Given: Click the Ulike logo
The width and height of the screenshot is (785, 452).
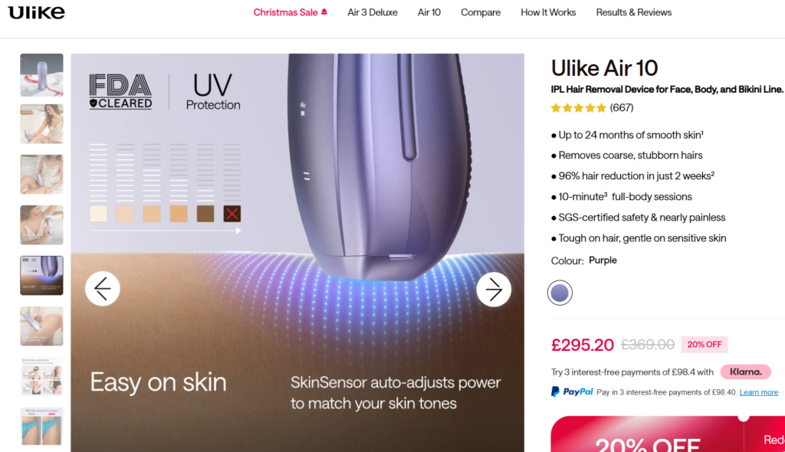Looking at the screenshot, I should pyautogui.click(x=36, y=12).
